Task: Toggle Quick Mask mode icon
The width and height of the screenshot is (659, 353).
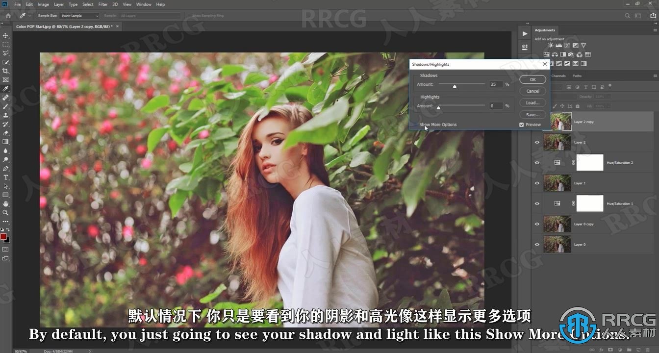Action: click(x=6, y=249)
